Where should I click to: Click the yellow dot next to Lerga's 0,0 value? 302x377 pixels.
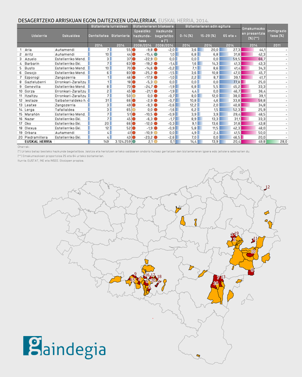click(x=134, y=110)
